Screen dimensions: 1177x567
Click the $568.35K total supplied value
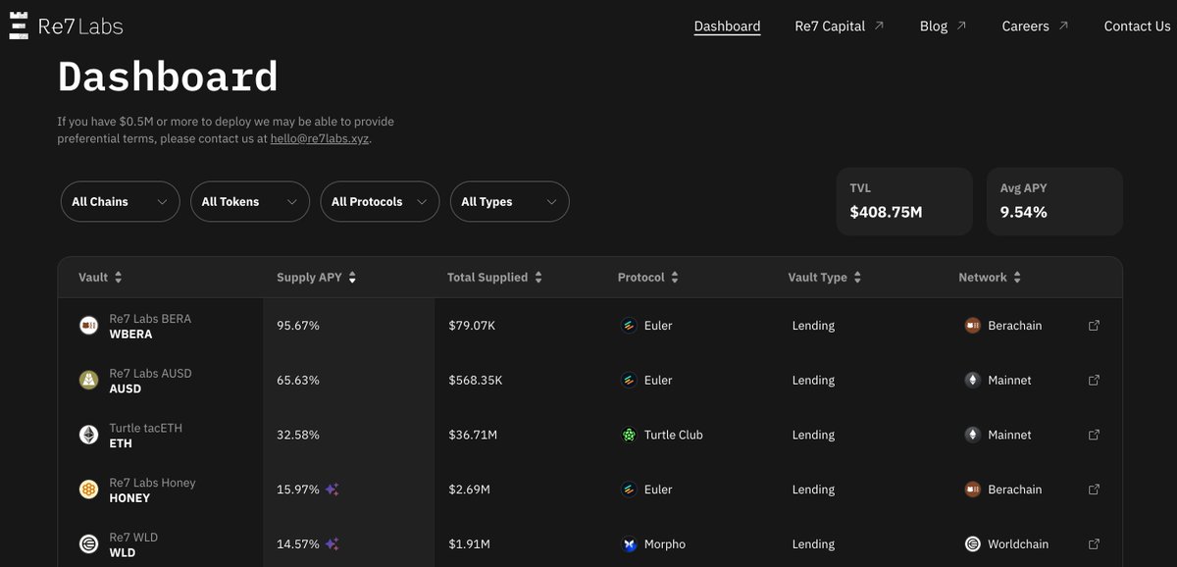475,381
